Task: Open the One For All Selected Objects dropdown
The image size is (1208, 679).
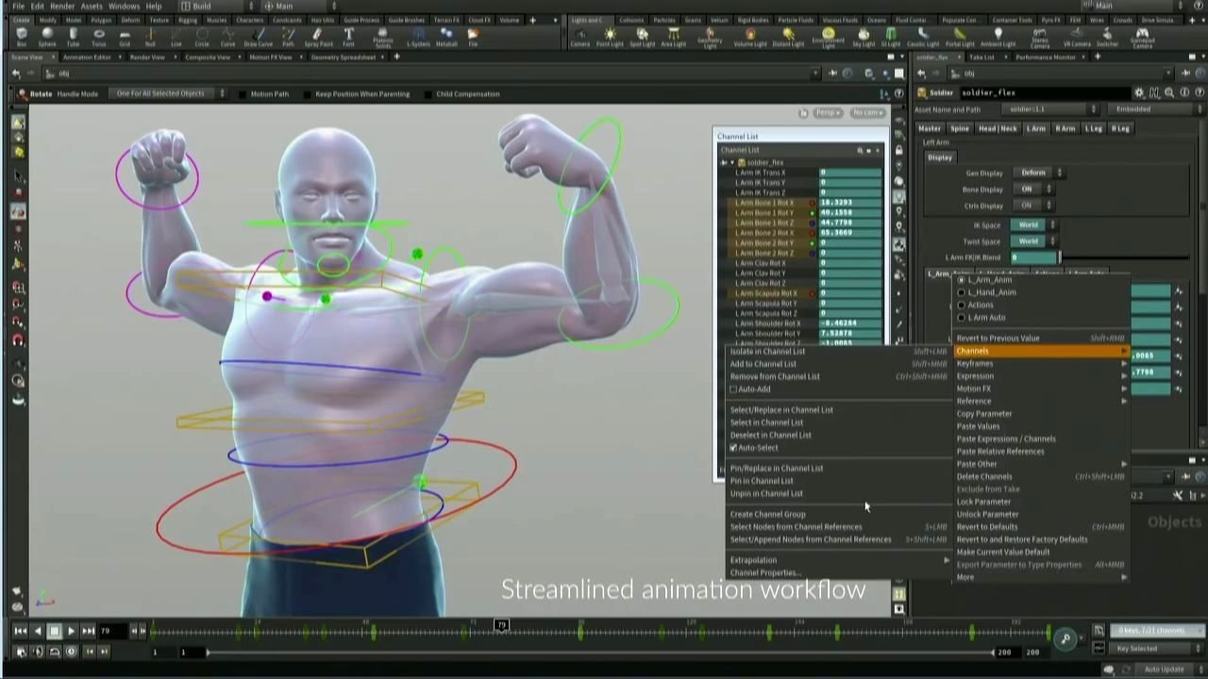Action: 169,94
